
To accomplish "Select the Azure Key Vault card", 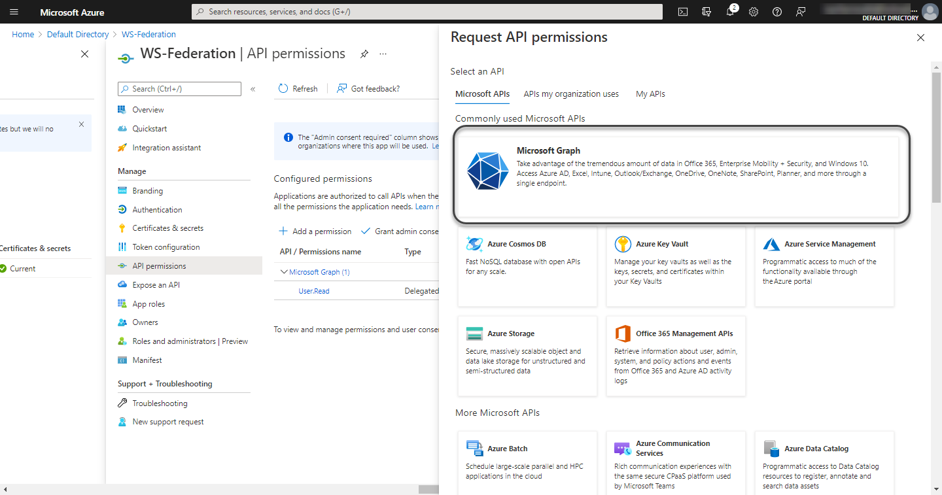I will [x=676, y=267].
